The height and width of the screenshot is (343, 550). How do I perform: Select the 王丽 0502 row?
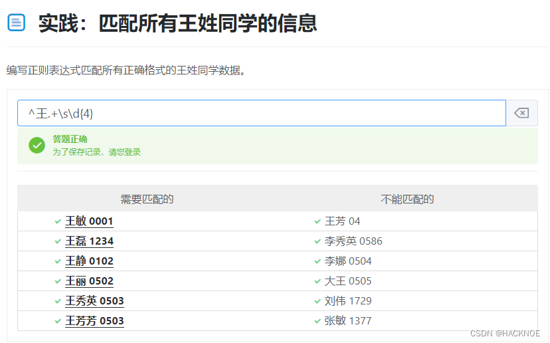pyautogui.click(x=89, y=281)
